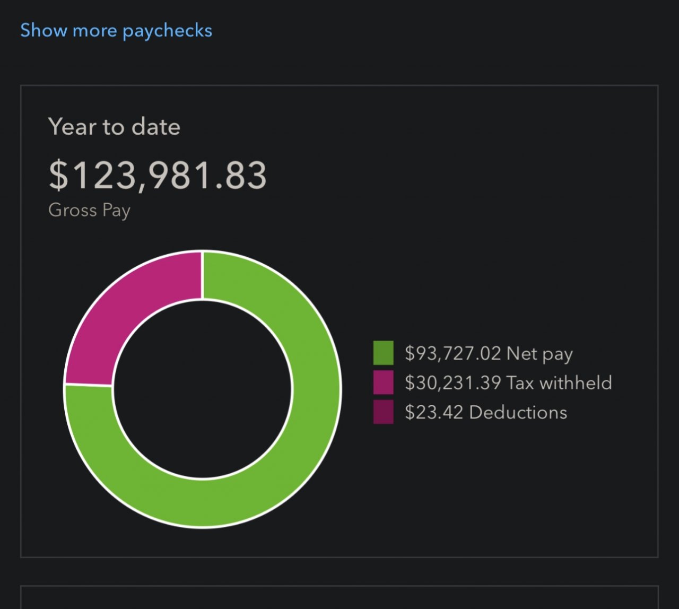The image size is (679, 609).
Task: Click the $93,727.02 amount in the legend
Action: [452, 353]
